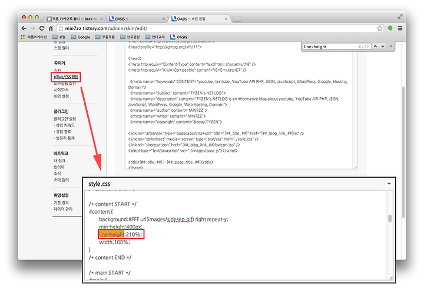Open 스킨 under 꾸미기 in sidebar
Viewport: 424px width, 296px height.
pos(57,70)
